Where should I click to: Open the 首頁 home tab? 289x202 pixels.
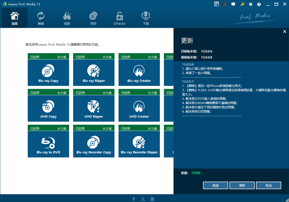[x=15, y=18]
